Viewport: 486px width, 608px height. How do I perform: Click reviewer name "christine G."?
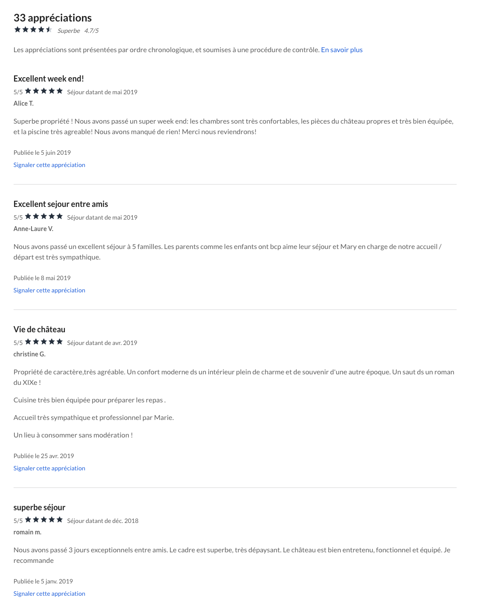29,354
